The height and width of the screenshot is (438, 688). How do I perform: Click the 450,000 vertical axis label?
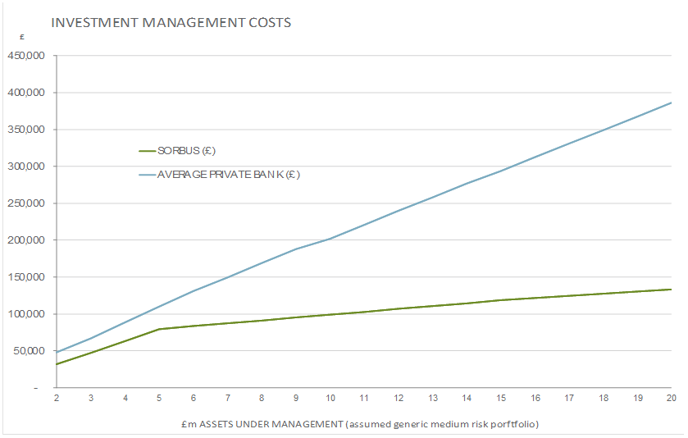pyautogui.click(x=28, y=56)
